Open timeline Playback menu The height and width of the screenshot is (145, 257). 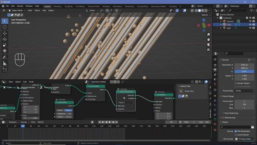click(13, 122)
